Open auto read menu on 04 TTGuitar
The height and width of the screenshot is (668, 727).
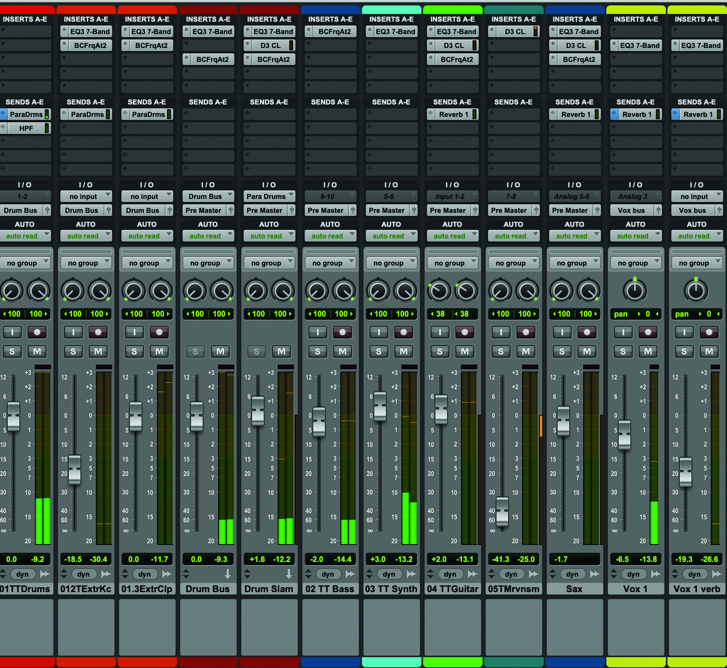[x=453, y=236]
